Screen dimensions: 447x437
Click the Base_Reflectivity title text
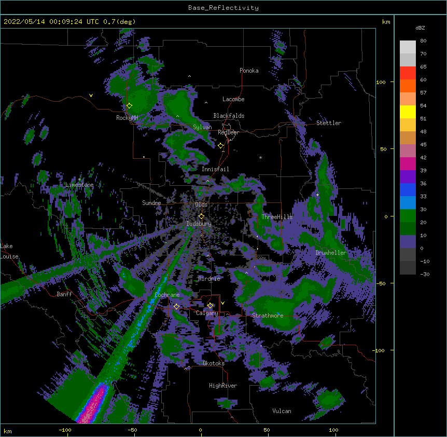(223, 8)
